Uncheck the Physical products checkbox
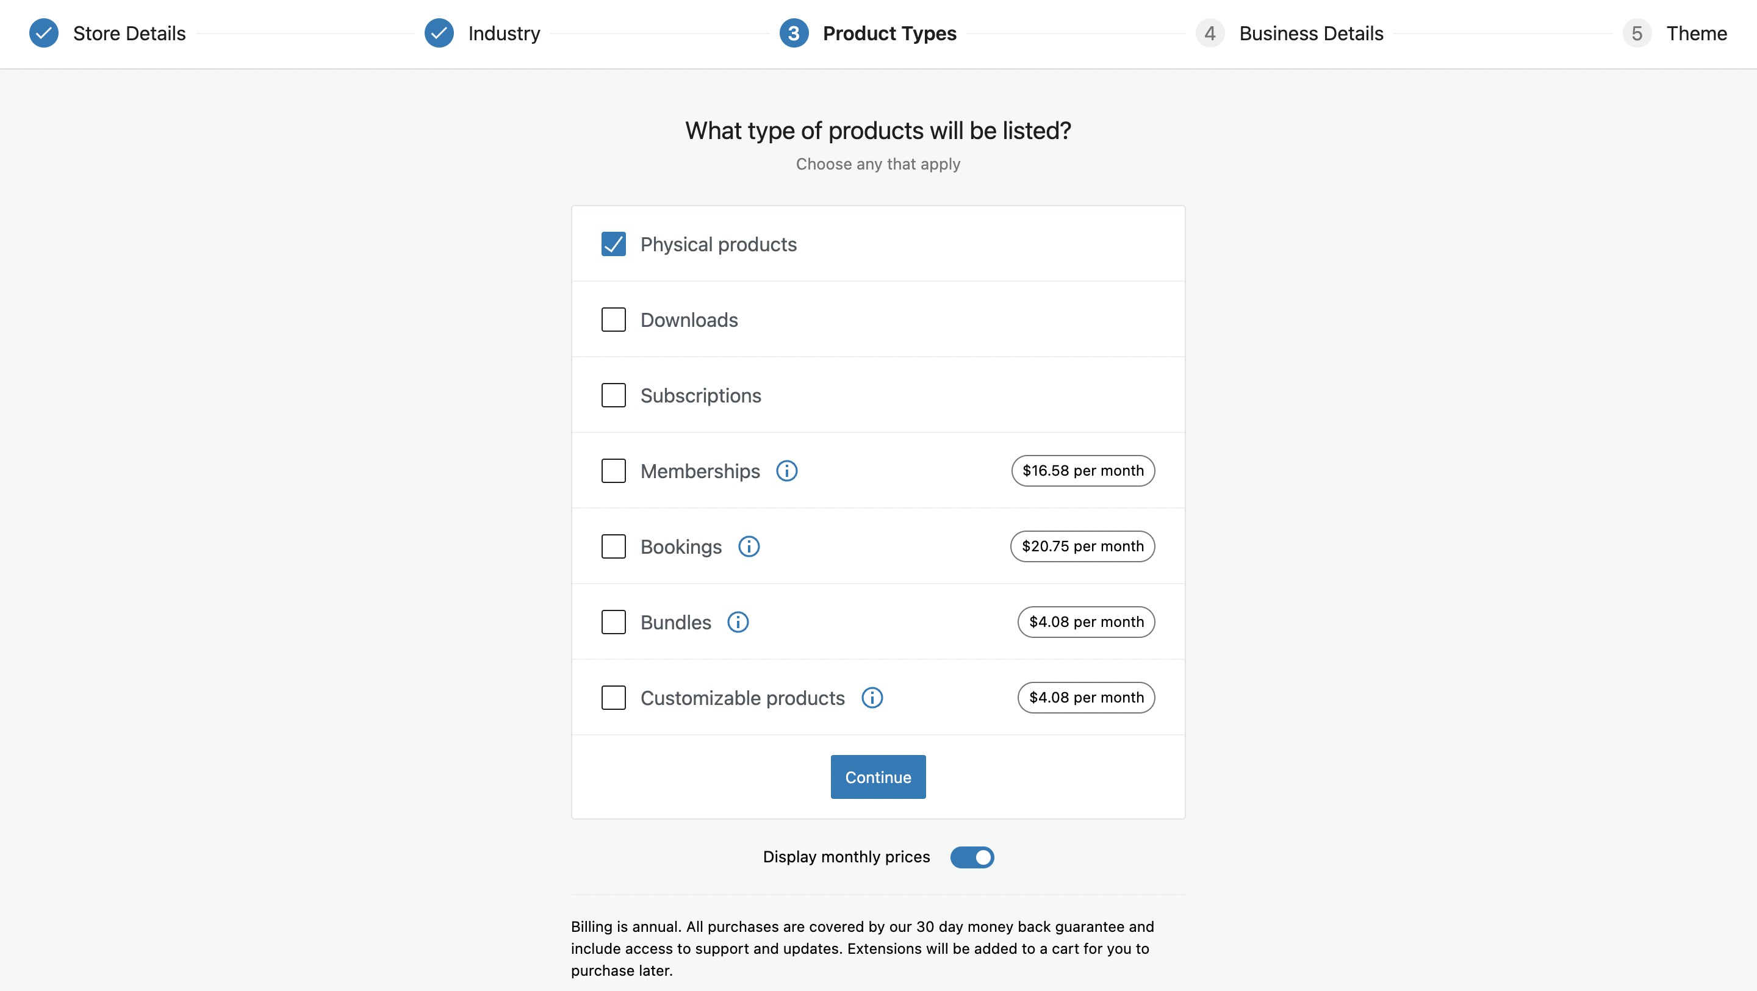Screen dimensions: 1757x991 613,244
